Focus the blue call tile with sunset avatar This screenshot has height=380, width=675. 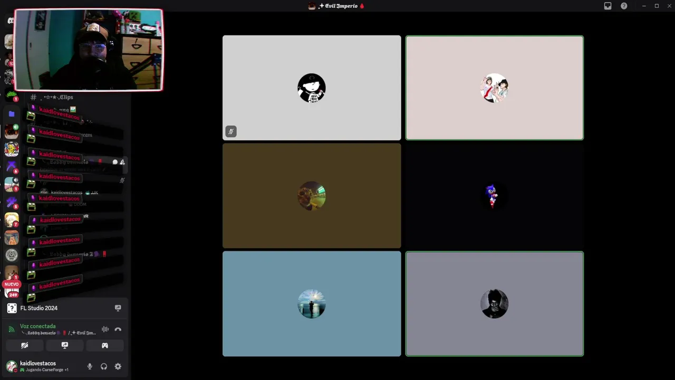(x=312, y=303)
